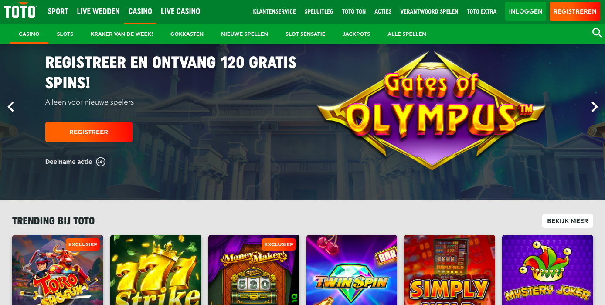The height and width of the screenshot is (305, 605).
Task: Select the Jackpots tab
Action: [x=357, y=34]
